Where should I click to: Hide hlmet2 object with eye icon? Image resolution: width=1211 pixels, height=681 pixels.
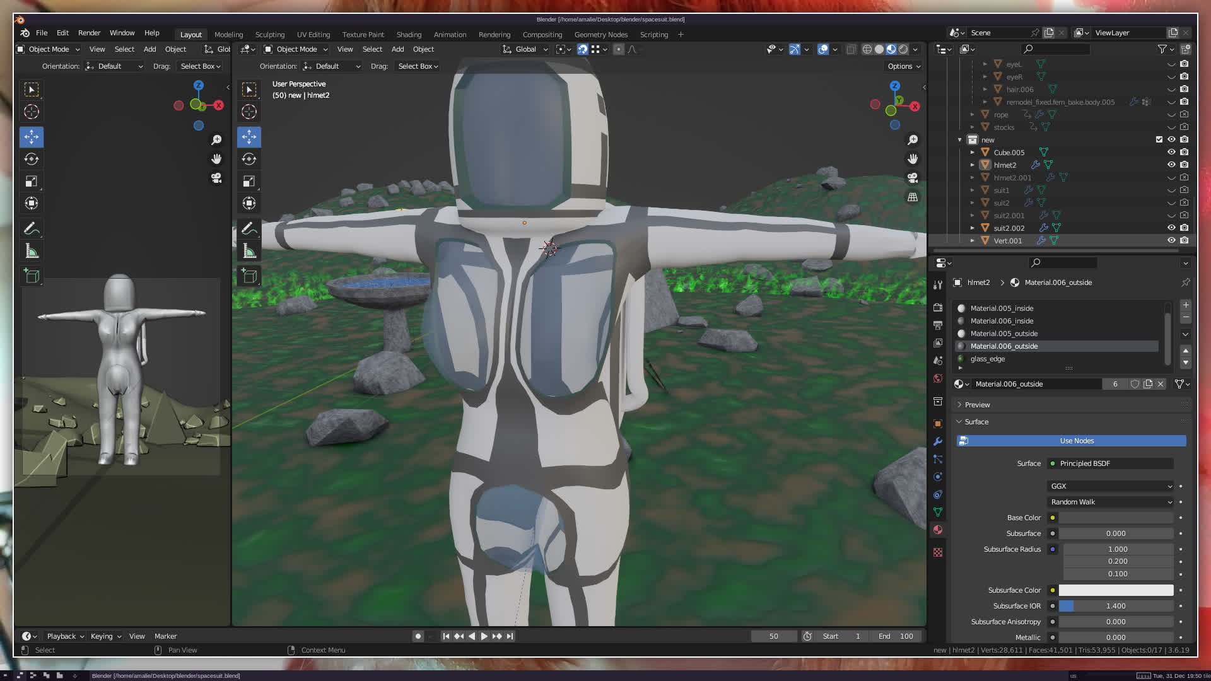(x=1171, y=165)
